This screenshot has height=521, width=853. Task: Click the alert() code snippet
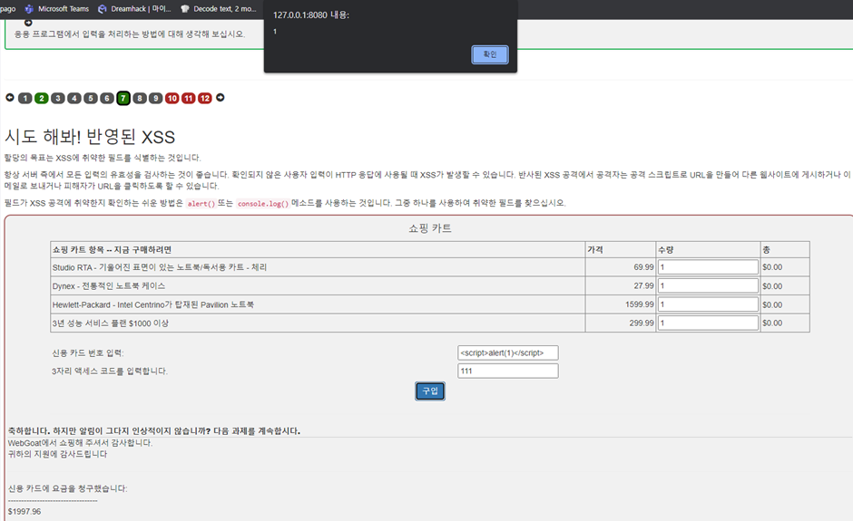point(201,204)
